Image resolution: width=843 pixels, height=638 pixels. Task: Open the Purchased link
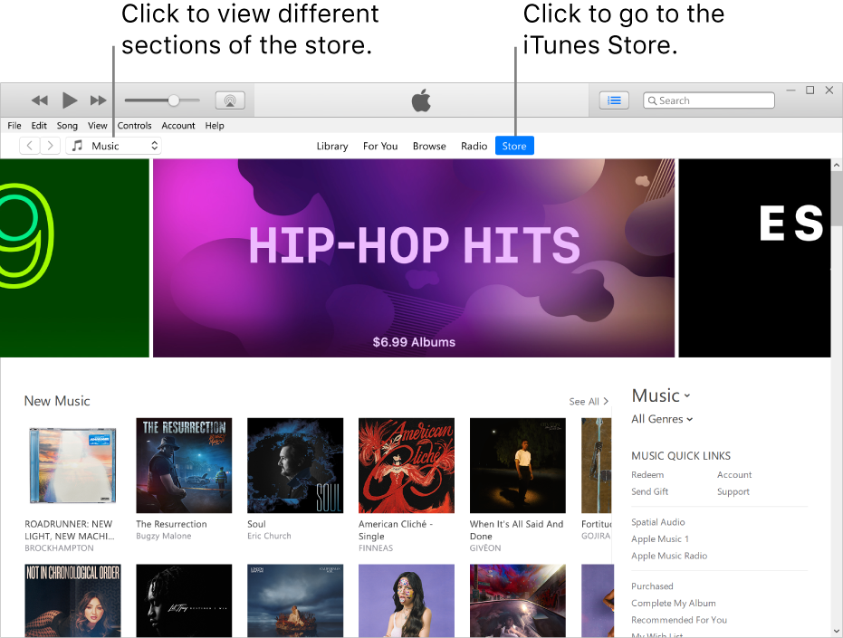(652, 586)
